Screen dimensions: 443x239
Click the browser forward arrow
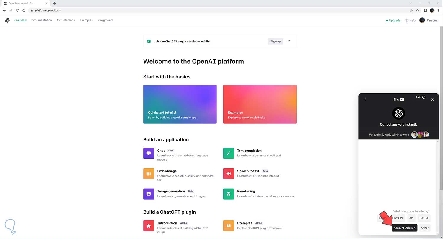[11, 10]
